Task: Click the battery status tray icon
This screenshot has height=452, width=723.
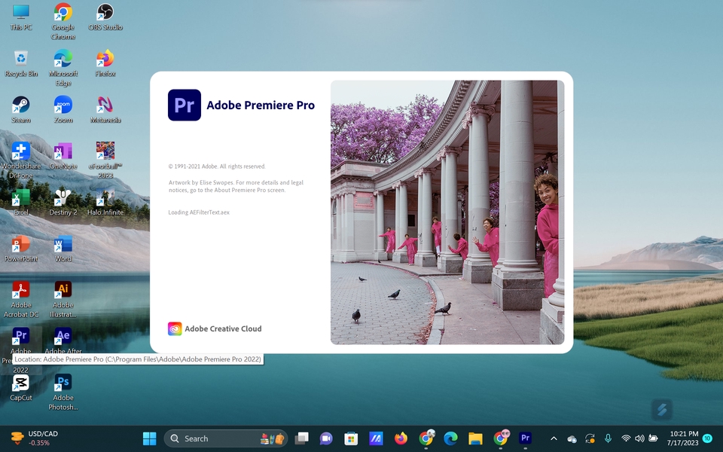Action: tap(653, 438)
